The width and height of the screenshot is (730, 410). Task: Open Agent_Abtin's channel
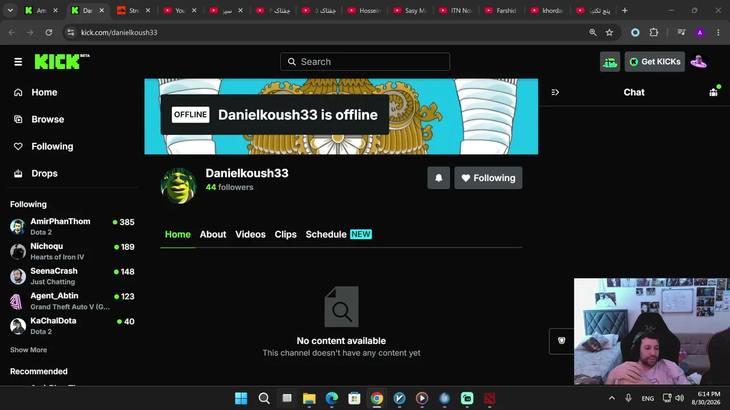pos(72,301)
